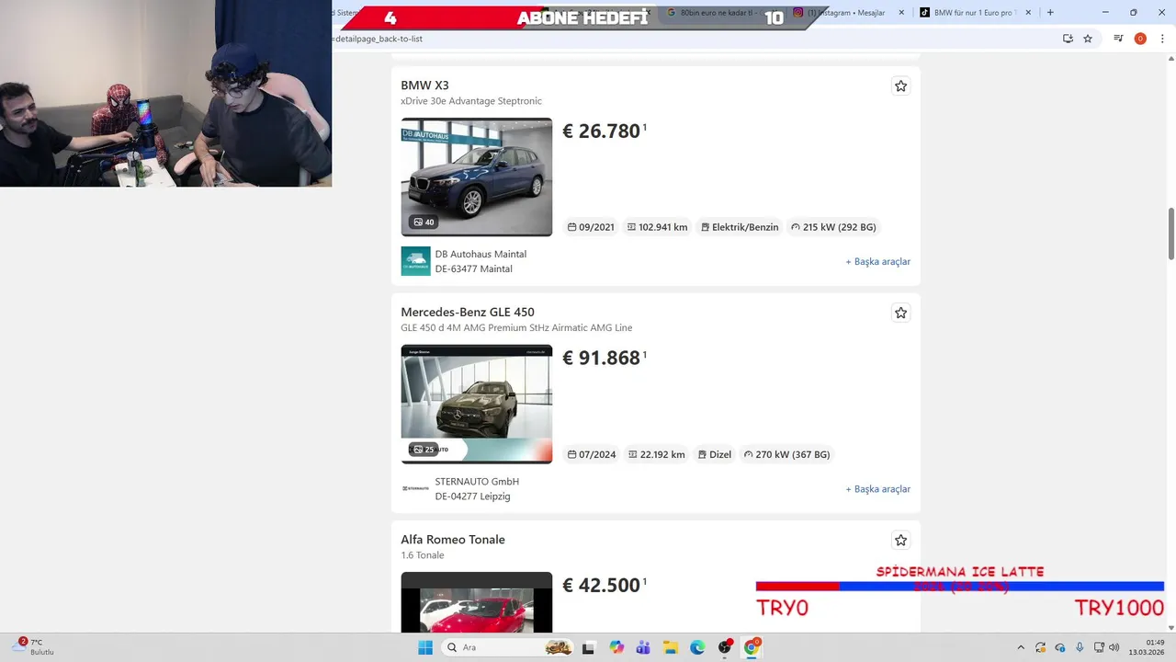This screenshot has width=1176, height=662.
Task: Click the 22.192 km mileage chip
Action: click(x=656, y=454)
